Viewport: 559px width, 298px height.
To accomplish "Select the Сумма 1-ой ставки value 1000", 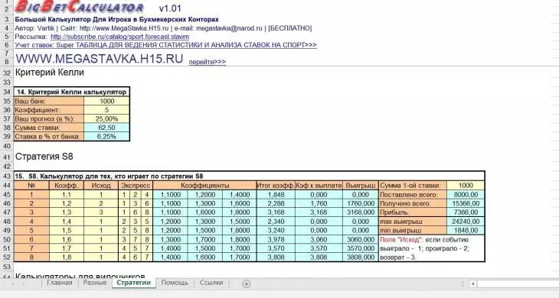I will [x=466, y=185].
